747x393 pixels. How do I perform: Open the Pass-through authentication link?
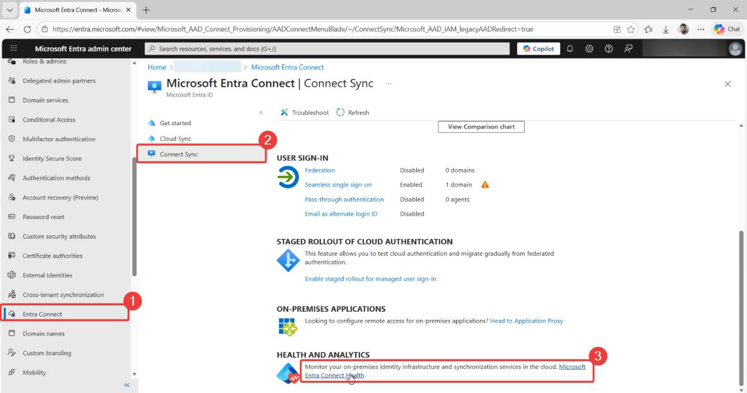344,199
